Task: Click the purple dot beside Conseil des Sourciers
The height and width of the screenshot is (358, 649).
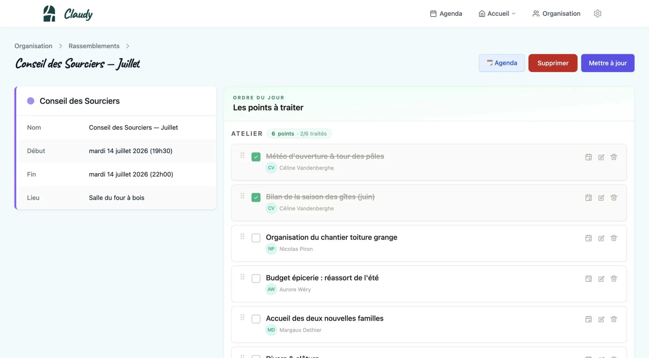Action: [31, 101]
